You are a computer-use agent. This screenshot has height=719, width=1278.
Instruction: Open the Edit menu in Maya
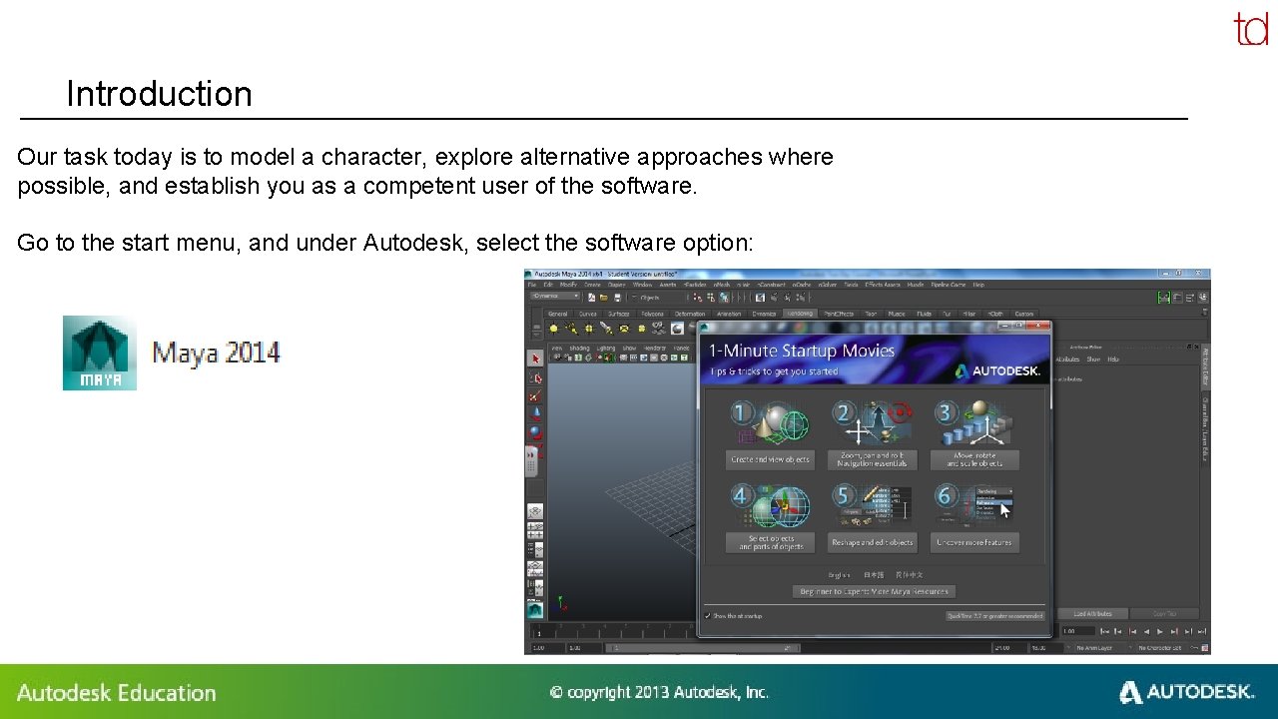(x=546, y=285)
